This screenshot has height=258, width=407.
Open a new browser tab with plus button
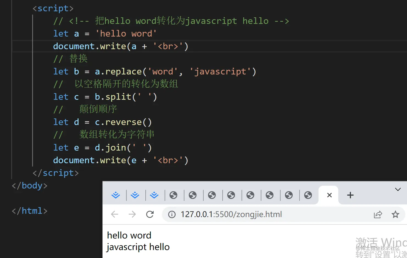(x=350, y=195)
